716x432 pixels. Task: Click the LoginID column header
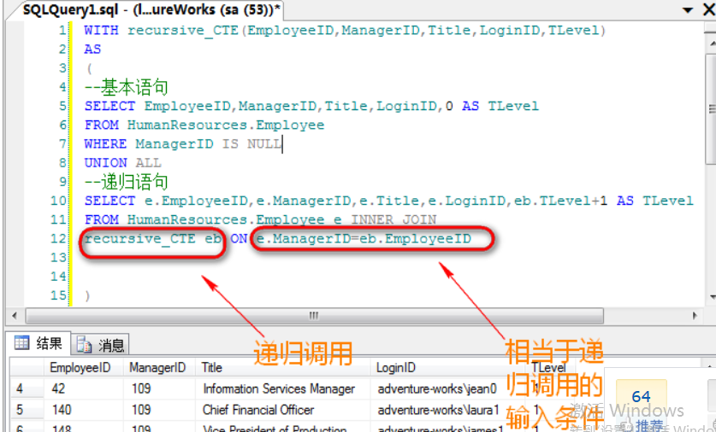click(397, 368)
